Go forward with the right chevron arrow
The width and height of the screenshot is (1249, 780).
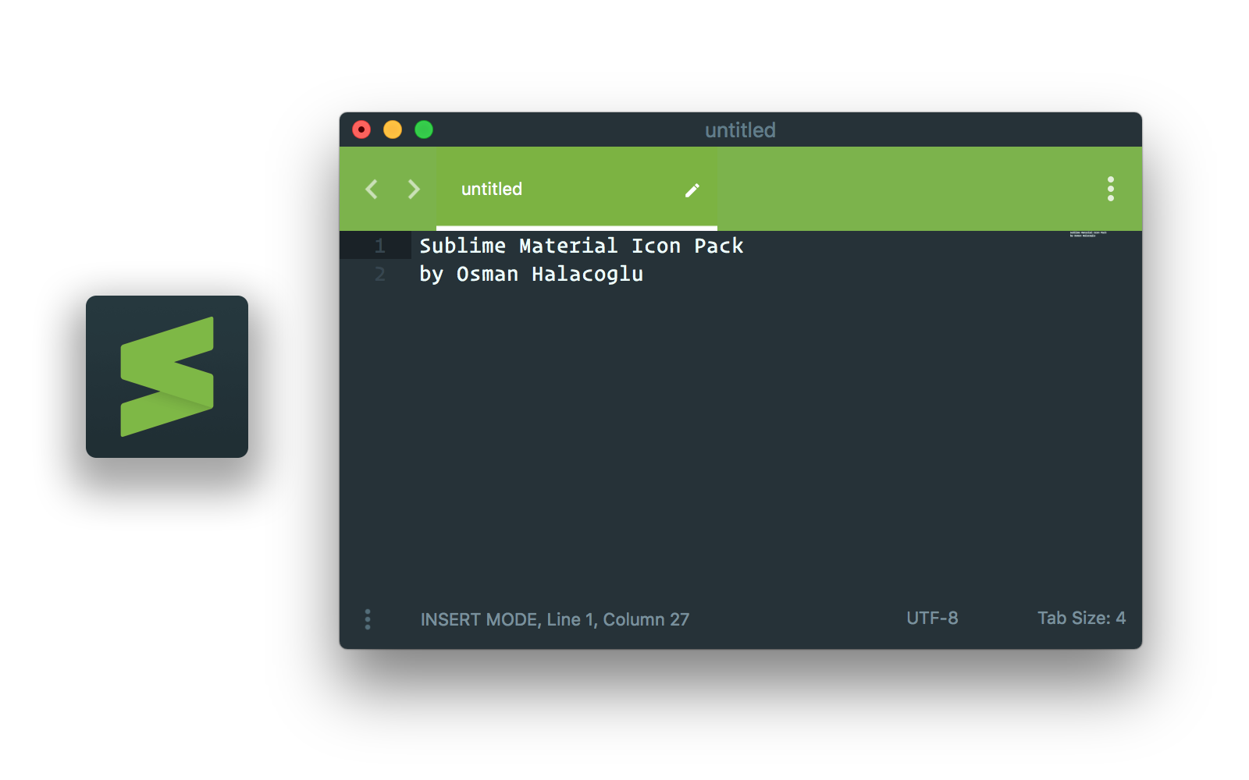(414, 189)
